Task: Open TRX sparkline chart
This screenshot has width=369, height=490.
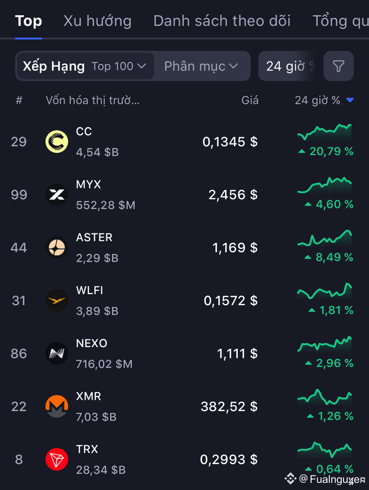Action: coord(324,450)
